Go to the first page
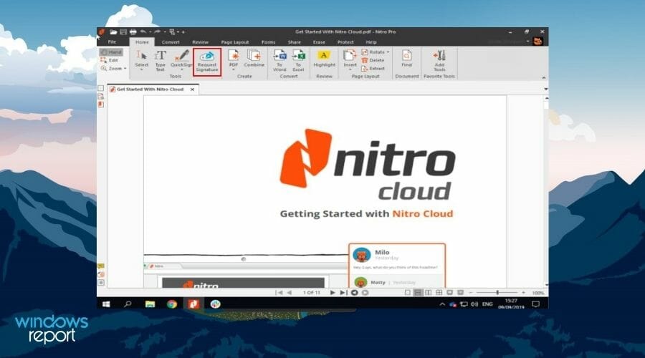Viewport: 645px width, 358px height. [x=279, y=293]
